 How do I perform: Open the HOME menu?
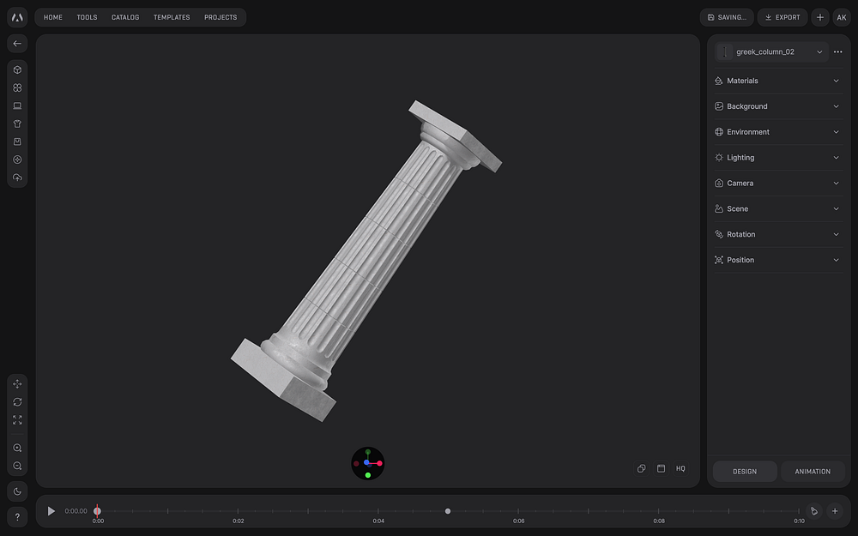pos(53,17)
